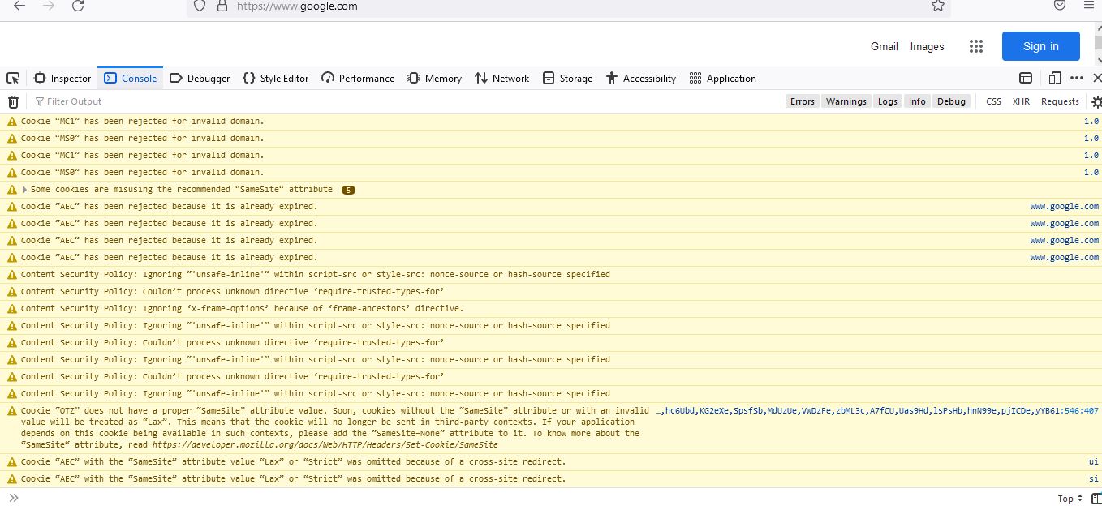Open the Gmail link
Screen dimensions: 1102x510
pos(884,47)
